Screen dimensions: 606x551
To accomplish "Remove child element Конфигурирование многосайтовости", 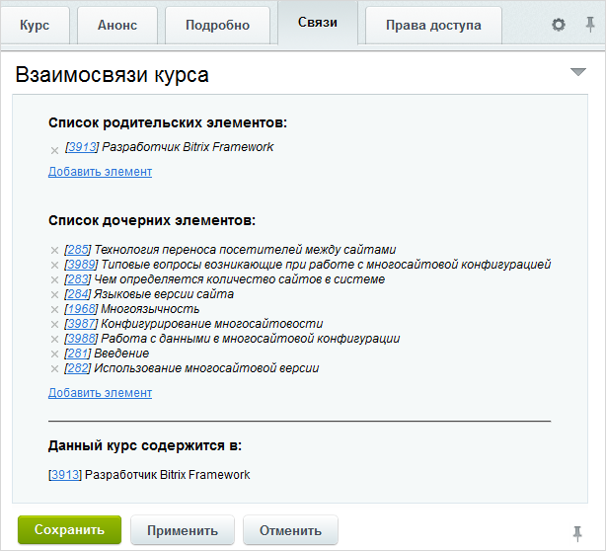I will pyautogui.click(x=54, y=324).
